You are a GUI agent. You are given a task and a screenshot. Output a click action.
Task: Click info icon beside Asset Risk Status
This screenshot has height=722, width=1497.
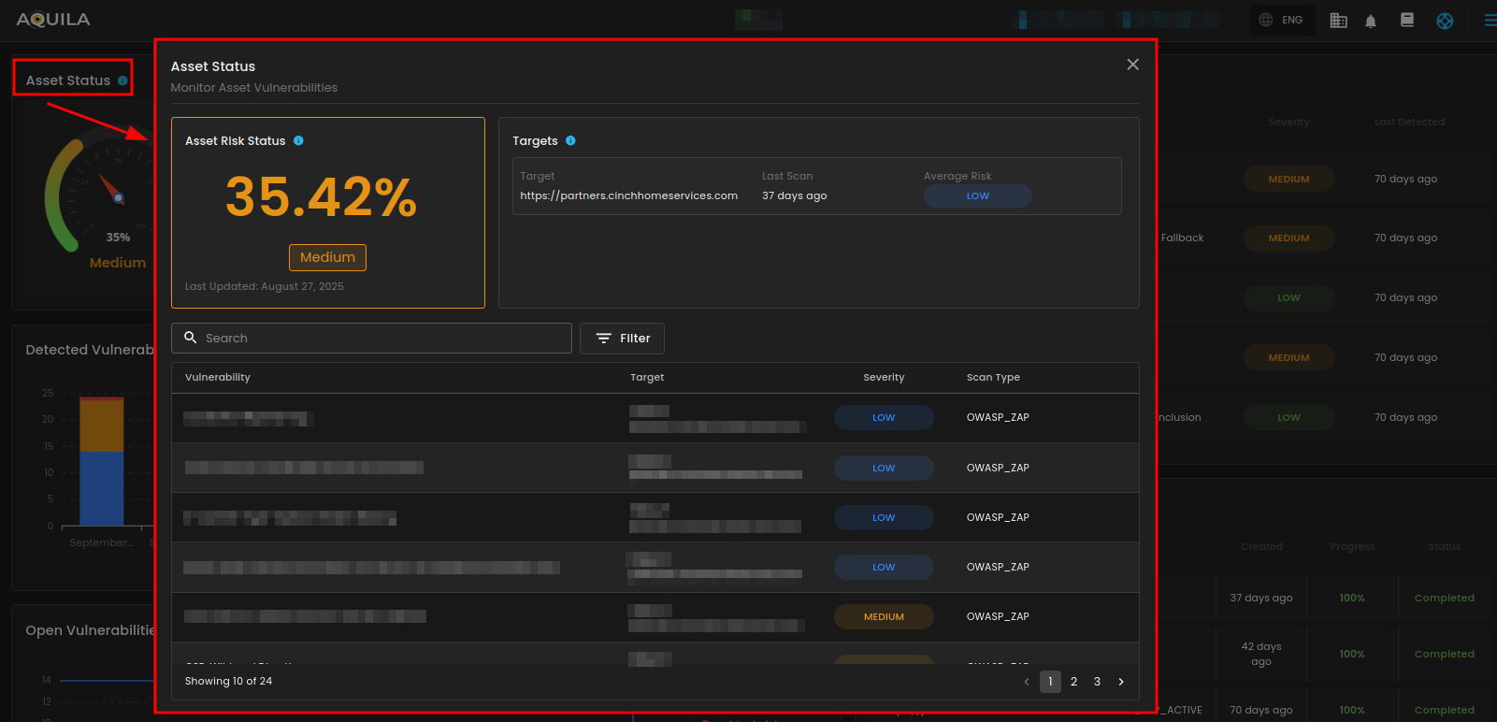coord(298,140)
